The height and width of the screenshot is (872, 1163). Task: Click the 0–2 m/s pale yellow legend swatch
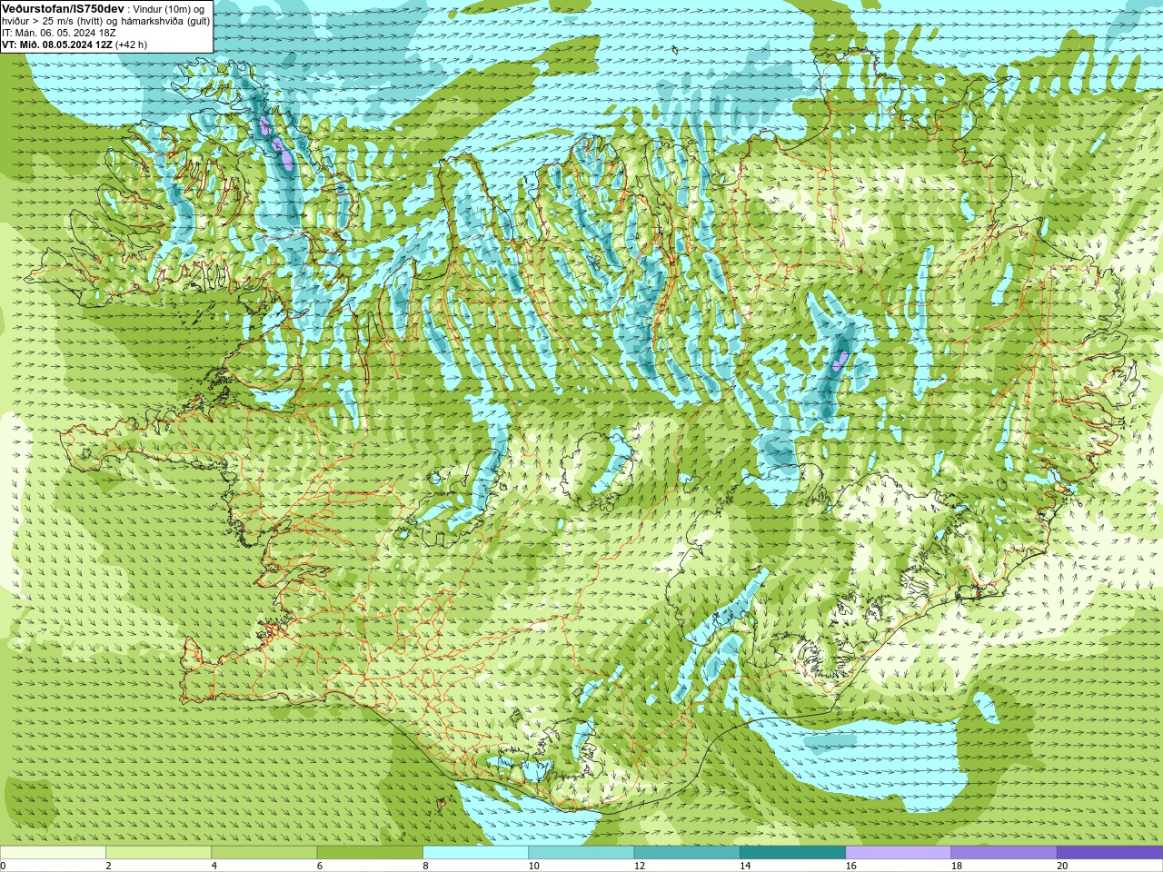pos(53,853)
